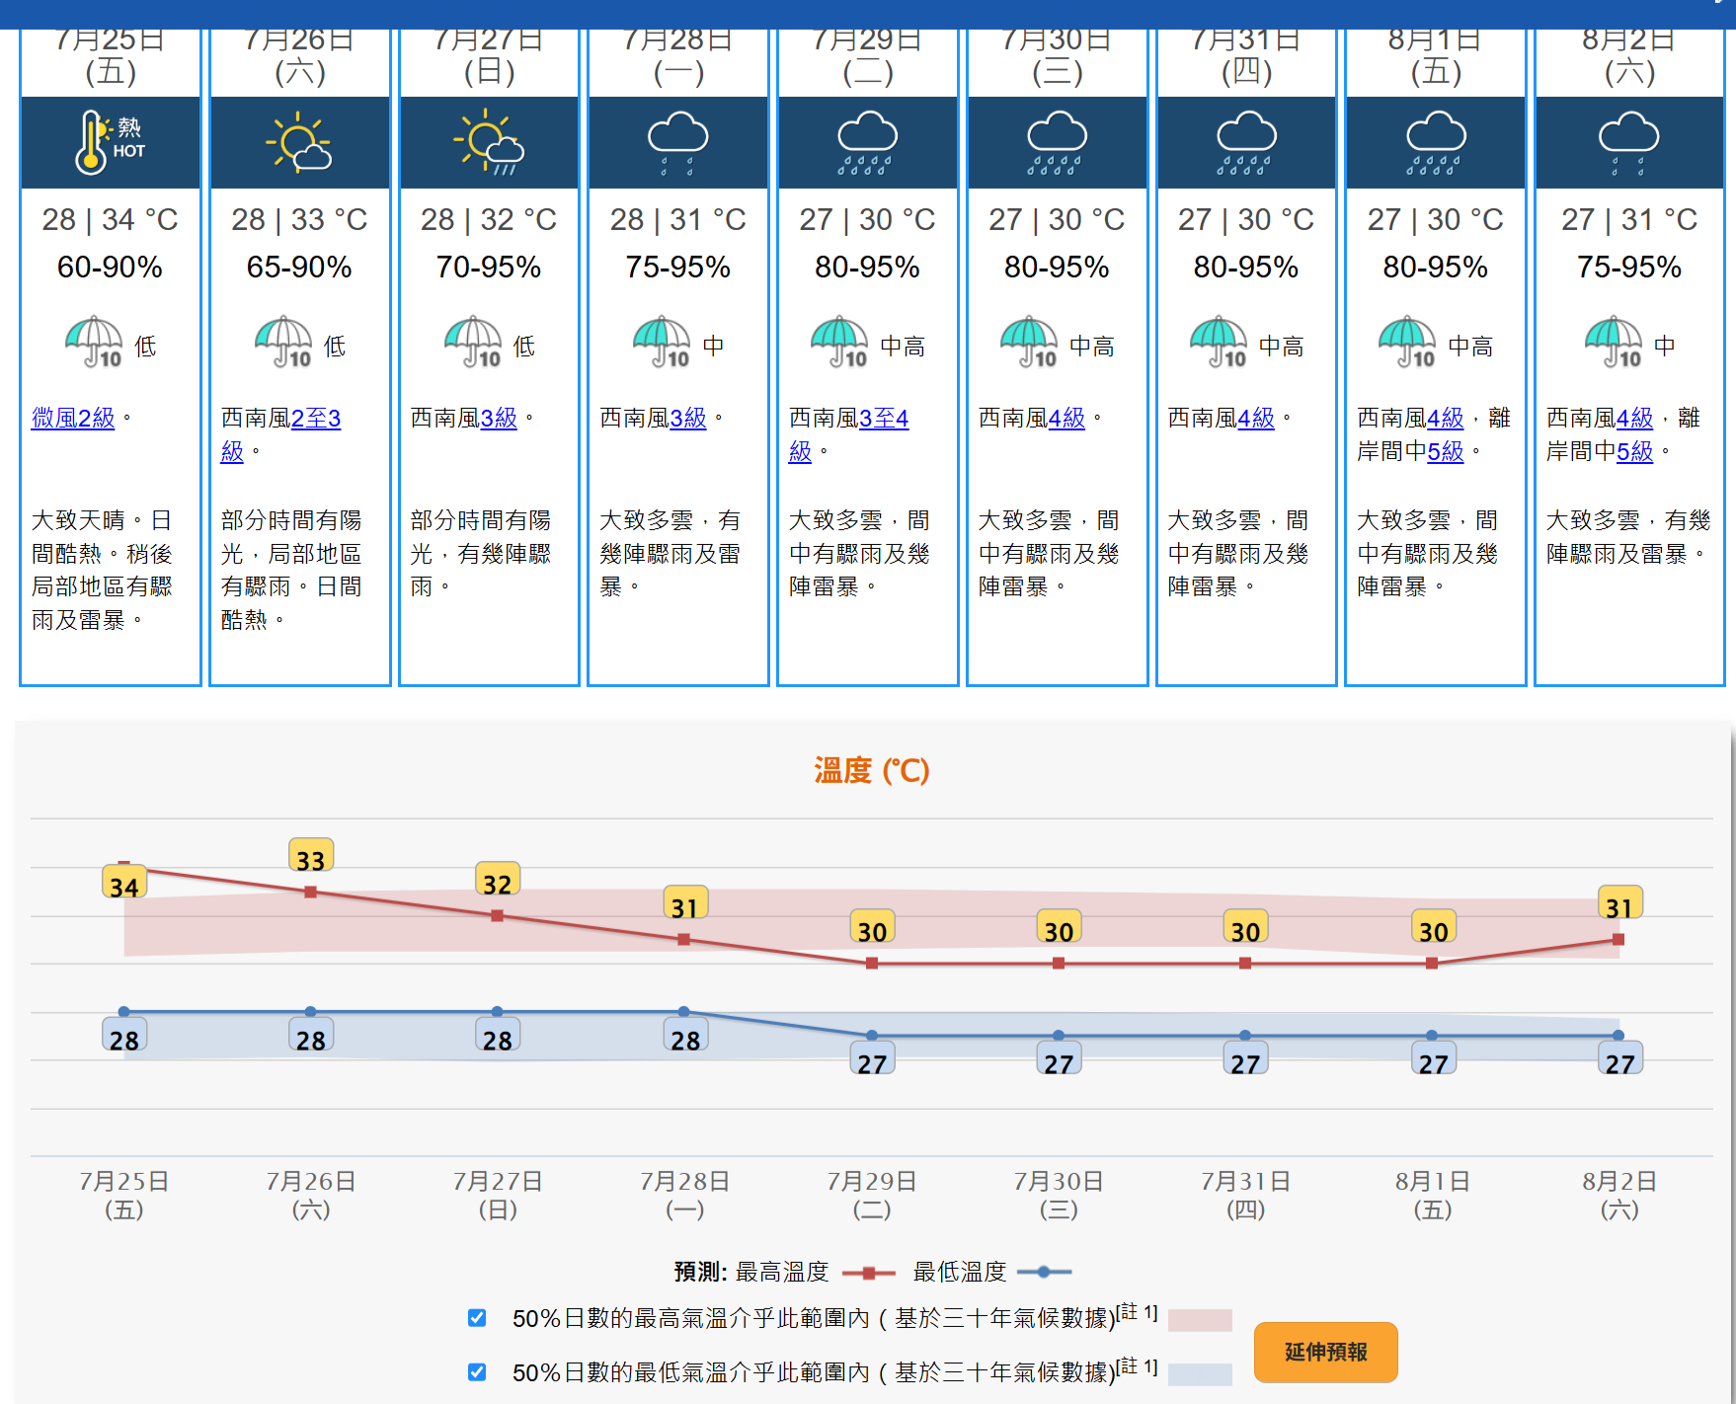
Task: Uncheck the maximum temperature climate range checkbox
Action: (x=477, y=1318)
